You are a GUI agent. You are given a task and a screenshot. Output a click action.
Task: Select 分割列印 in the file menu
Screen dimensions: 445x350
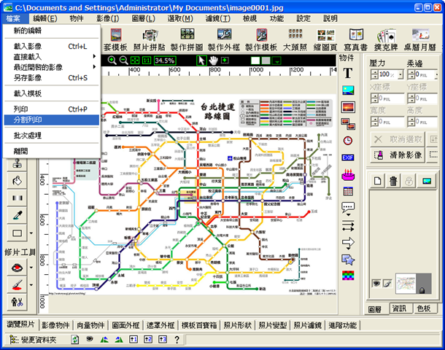[51, 120]
